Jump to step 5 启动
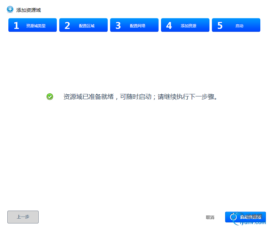The image size is (268, 228). click(x=236, y=25)
